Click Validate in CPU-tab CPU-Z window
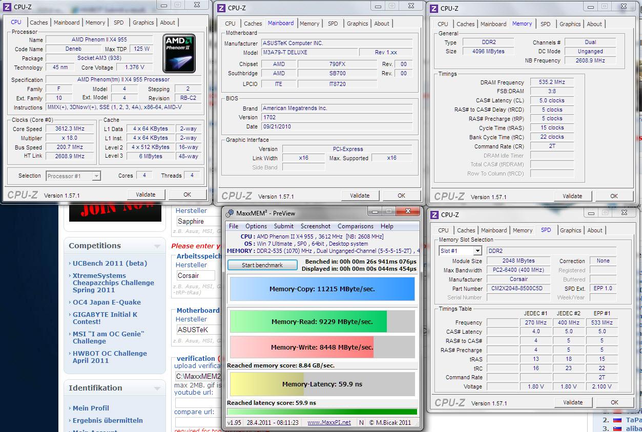Screen dimensions: 642x432 pos(146,195)
